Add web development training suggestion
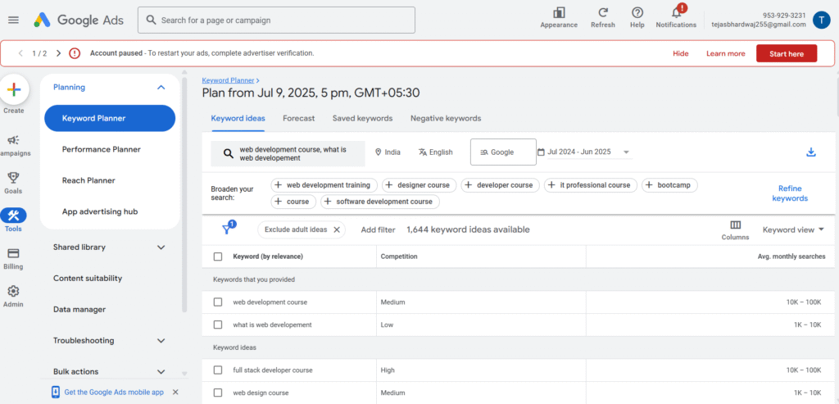 pyautogui.click(x=324, y=185)
